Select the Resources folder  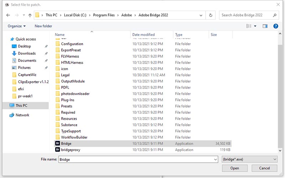69,119
